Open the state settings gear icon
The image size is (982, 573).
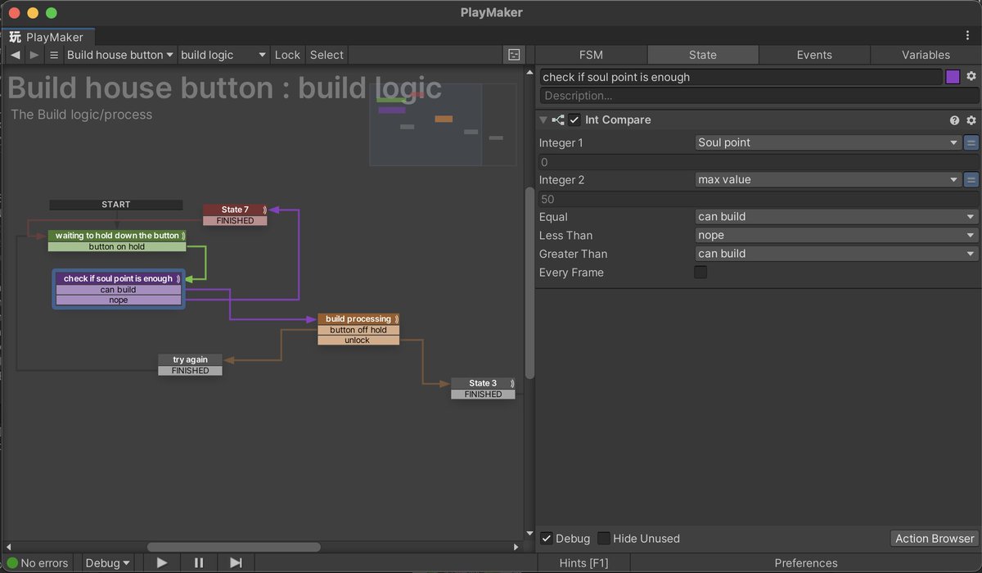click(971, 76)
